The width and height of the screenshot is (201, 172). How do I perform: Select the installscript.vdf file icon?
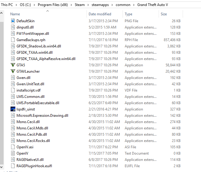pos(13,90)
